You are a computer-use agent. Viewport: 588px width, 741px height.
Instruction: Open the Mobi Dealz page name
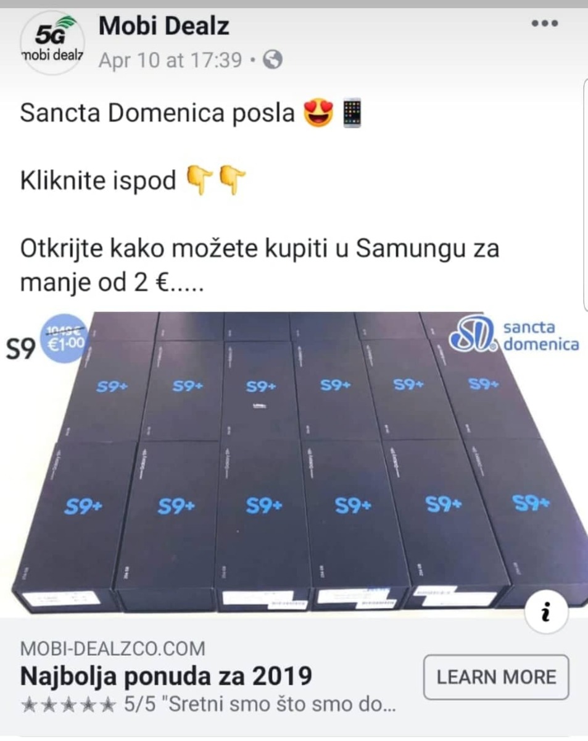pyautogui.click(x=164, y=25)
